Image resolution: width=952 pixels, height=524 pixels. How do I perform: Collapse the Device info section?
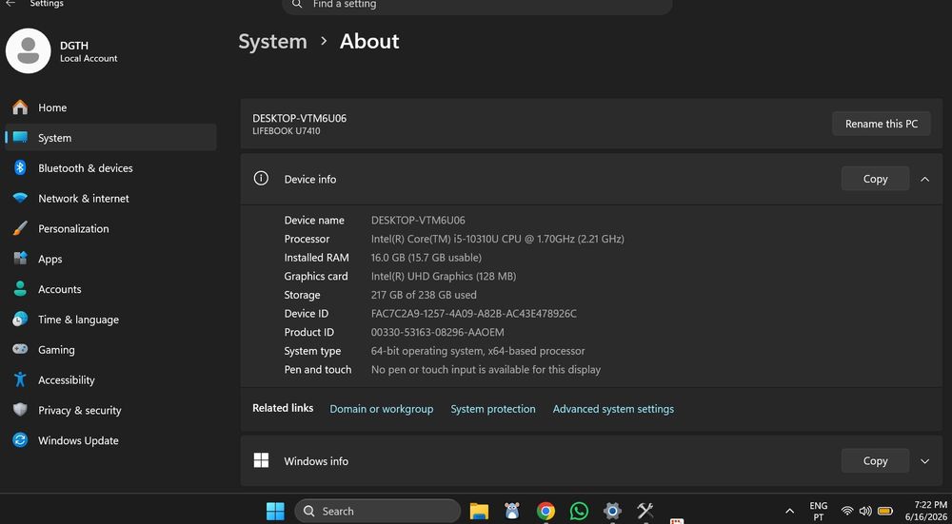924,179
